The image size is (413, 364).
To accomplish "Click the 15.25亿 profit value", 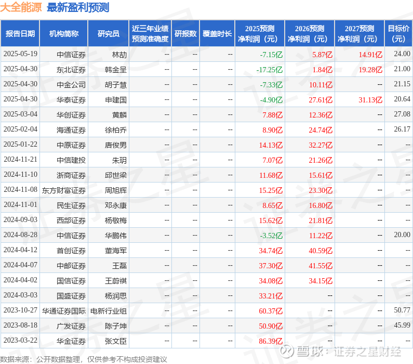I will pyautogui.click(x=271, y=190).
